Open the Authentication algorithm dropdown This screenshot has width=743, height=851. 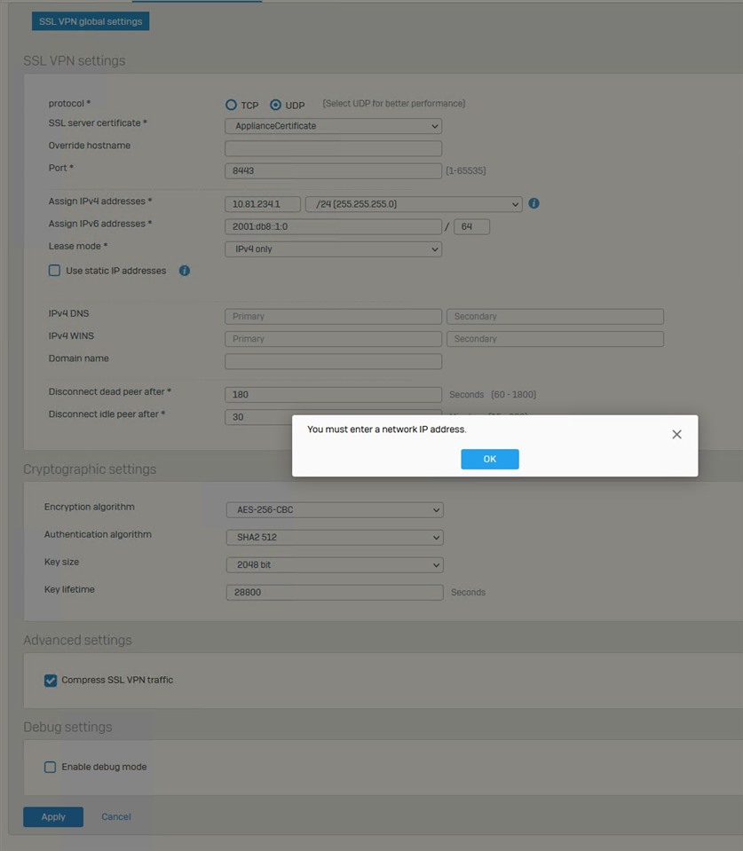(335, 537)
